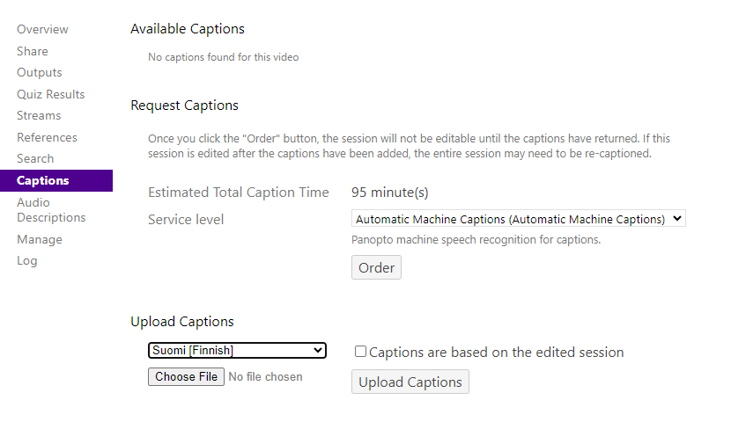The height and width of the screenshot is (444, 731).
Task: Go to the Share tab
Action: click(x=33, y=51)
